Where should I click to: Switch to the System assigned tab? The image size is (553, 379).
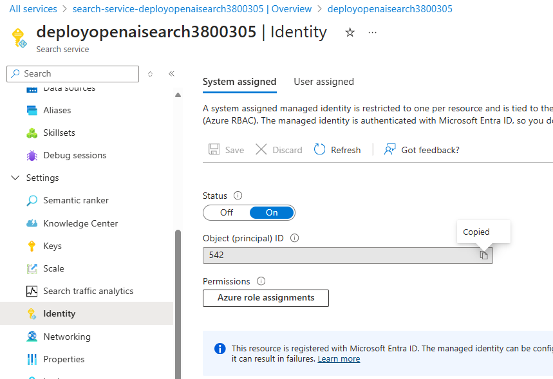click(239, 82)
